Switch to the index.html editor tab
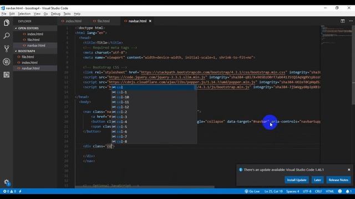The width and height of the screenshot is (355, 199). tap(73, 21)
